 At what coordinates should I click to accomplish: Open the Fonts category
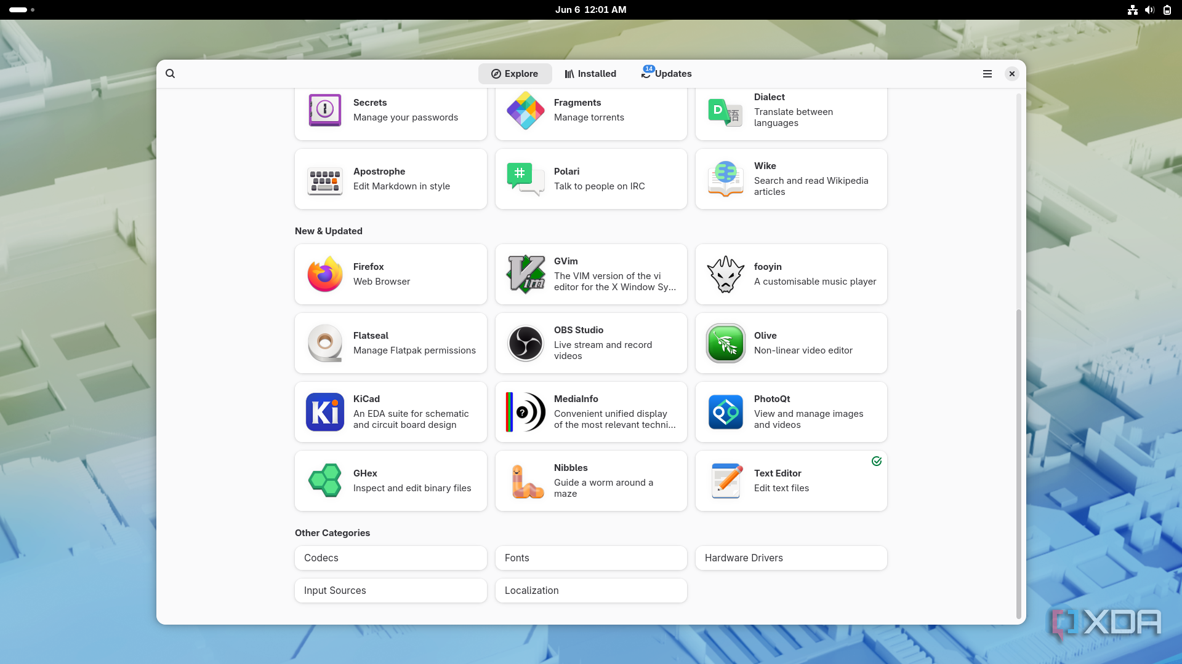pyautogui.click(x=591, y=558)
